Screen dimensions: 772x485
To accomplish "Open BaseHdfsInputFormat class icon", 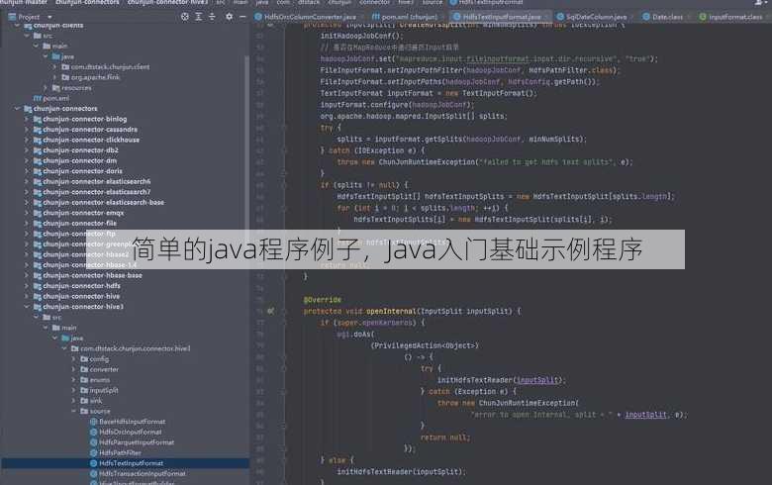I will [94, 422].
